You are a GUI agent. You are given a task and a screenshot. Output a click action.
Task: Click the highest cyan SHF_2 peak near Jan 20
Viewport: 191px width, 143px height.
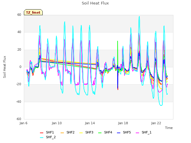[x=139, y=17]
